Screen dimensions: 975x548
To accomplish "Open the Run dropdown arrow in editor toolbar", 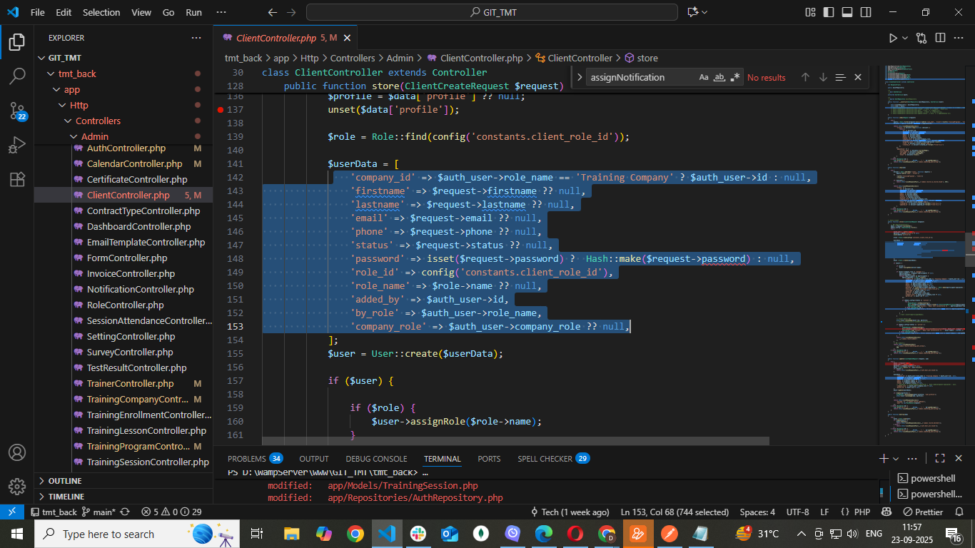I will pos(906,38).
